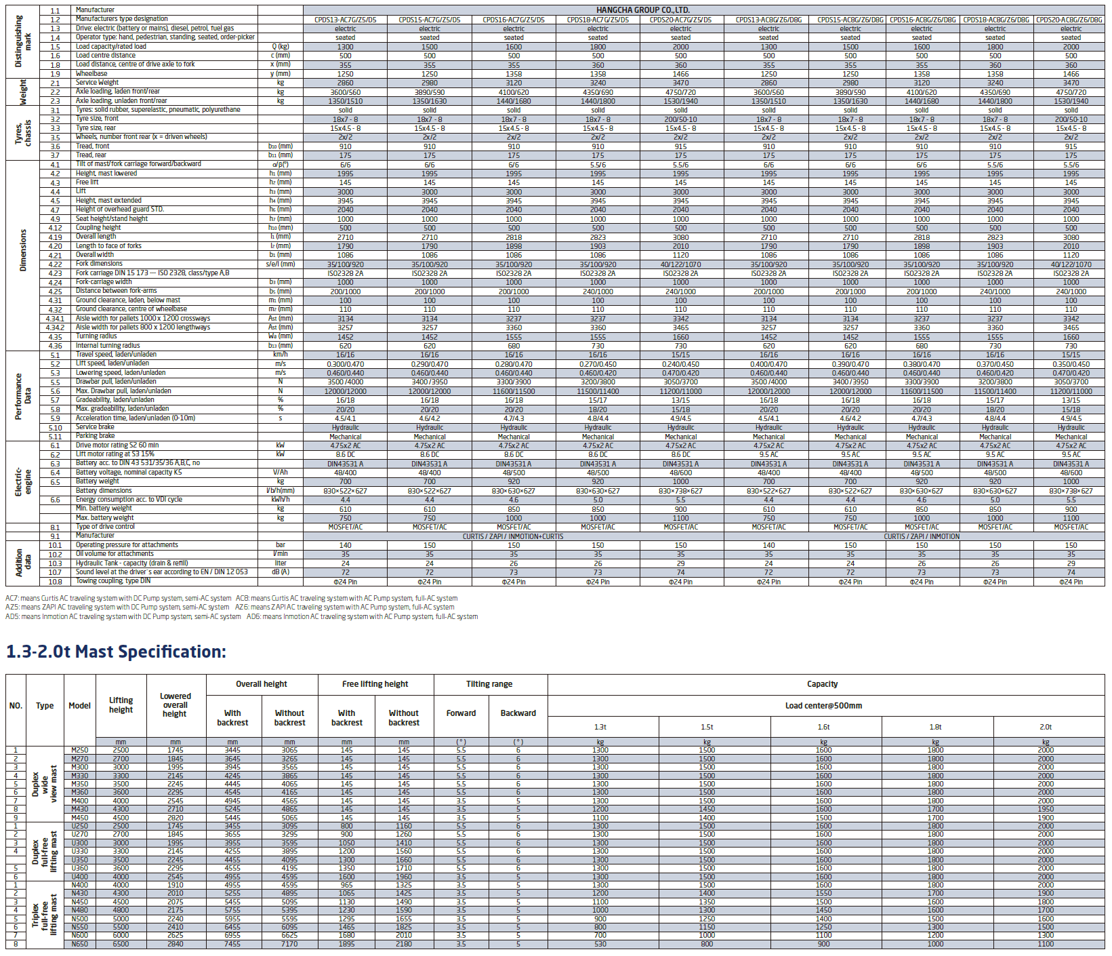
Task: Click mast model N650
Action: coord(79,944)
